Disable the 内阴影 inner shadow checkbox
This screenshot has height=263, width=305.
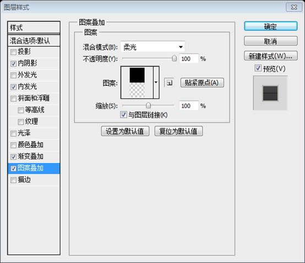coord(13,63)
